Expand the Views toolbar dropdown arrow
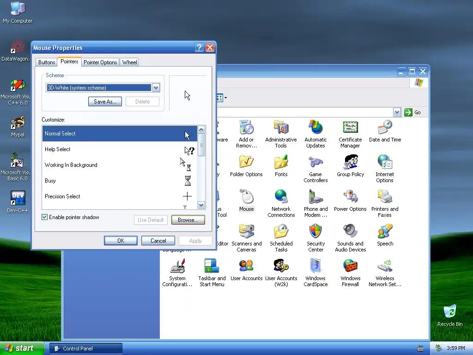473x355 pixels. (x=225, y=98)
